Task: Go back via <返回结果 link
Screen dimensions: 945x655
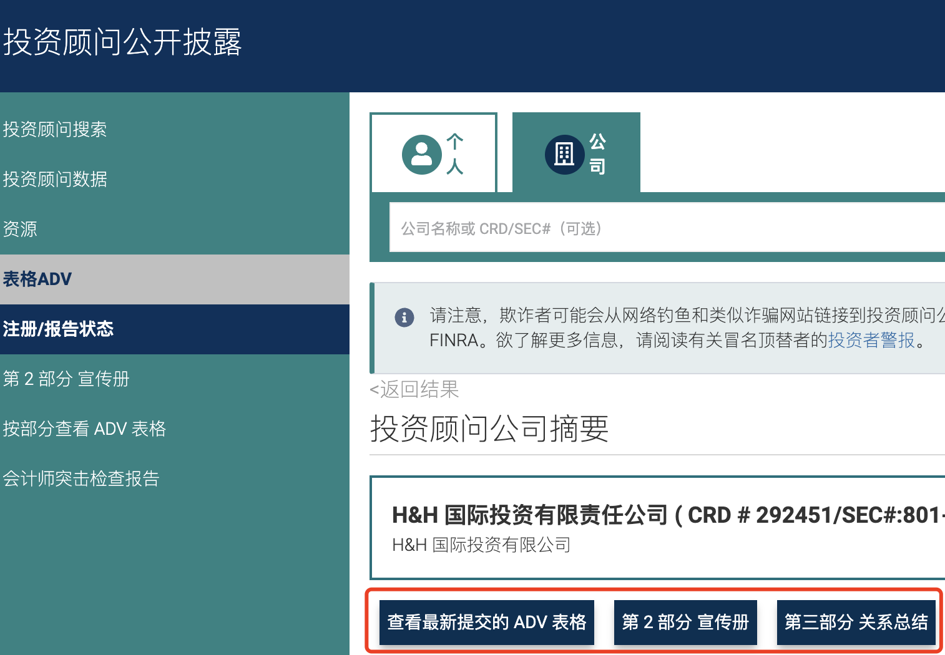Action: [414, 389]
